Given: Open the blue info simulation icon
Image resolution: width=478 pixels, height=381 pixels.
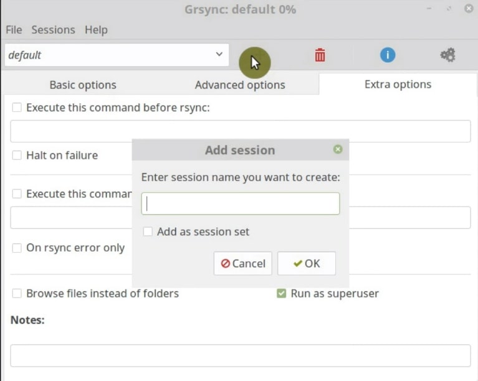Looking at the screenshot, I should click(x=388, y=55).
